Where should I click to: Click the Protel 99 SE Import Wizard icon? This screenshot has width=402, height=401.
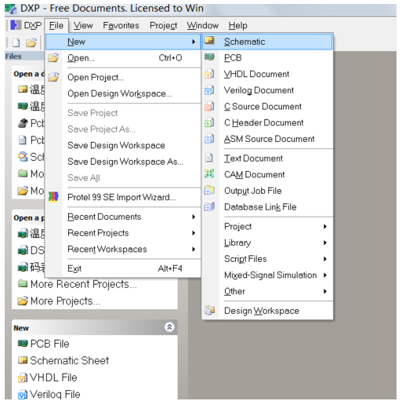click(x=53, y=197)
